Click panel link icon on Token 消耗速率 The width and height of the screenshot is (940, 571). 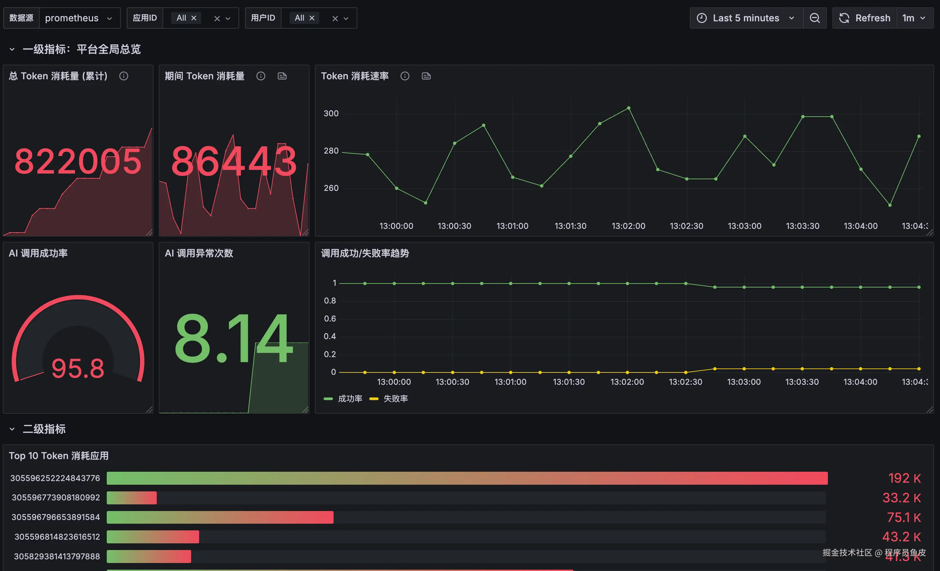tap(426, 76)
